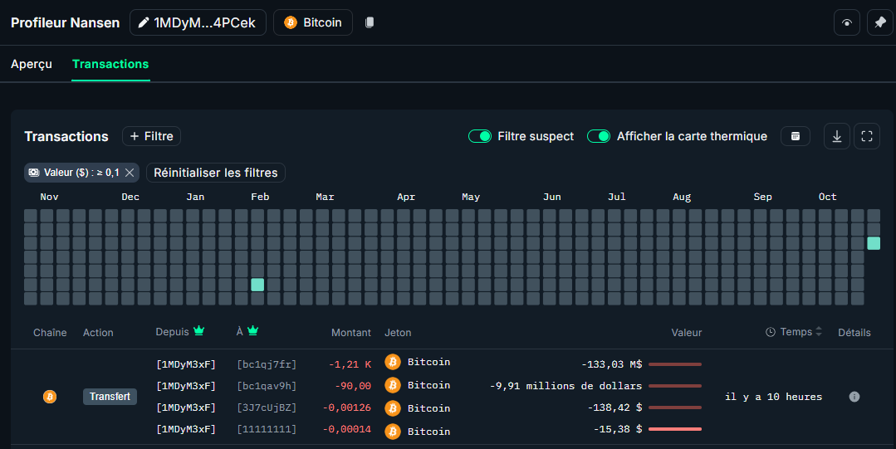Open the Bitcoin chain selector
Image resolution: width=896 pixels, height=449 pixels.
pyautogui.click(x=312, y=22)
